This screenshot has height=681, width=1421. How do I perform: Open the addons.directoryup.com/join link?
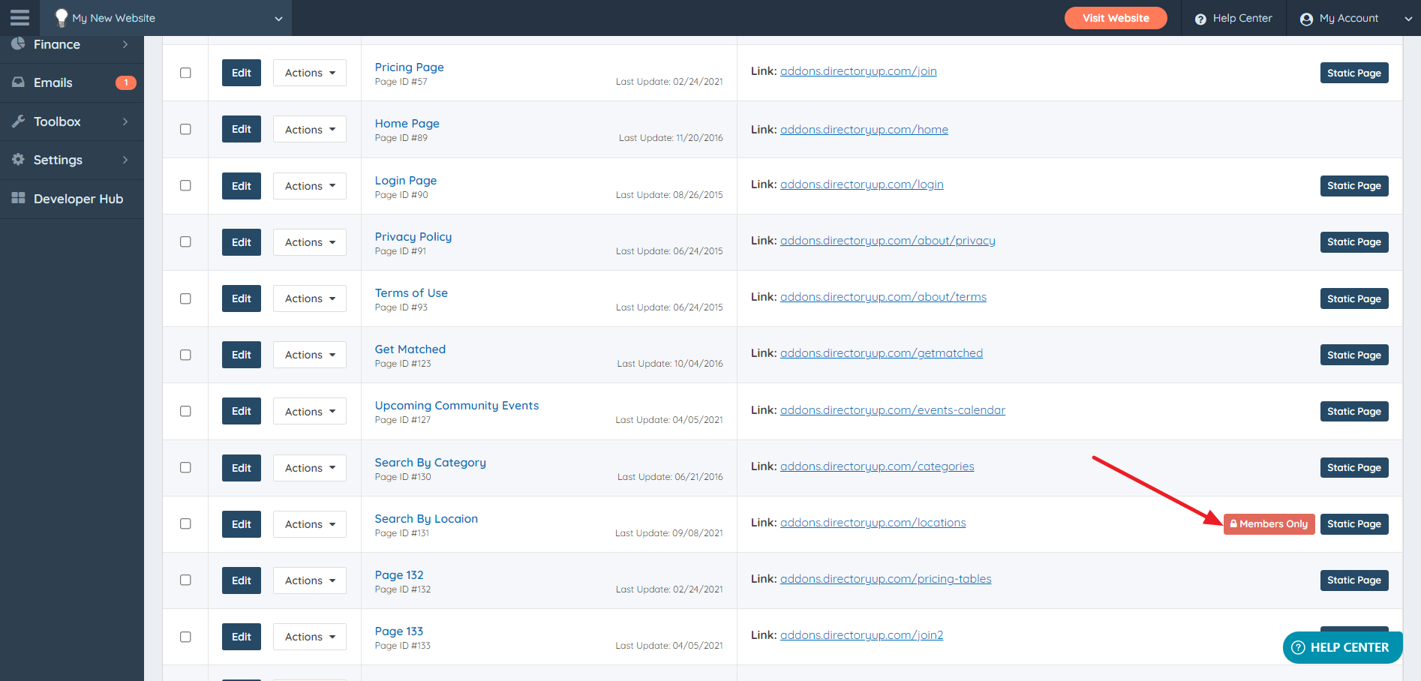point(858,71)
